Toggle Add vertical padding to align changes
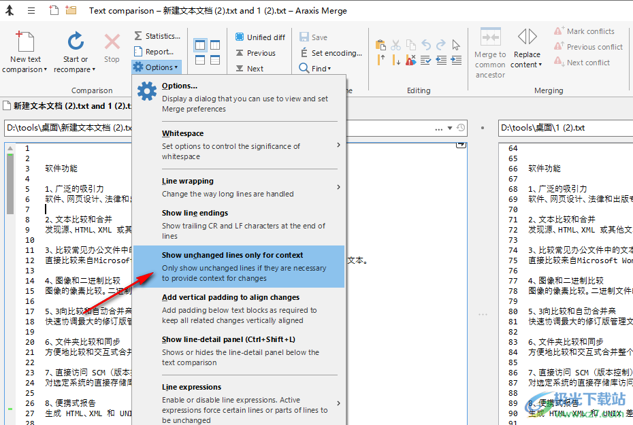This screenshot has height=425, width=633. click(x=240, y=309)
